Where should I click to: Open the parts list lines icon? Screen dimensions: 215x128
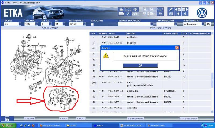coord(121,14)
